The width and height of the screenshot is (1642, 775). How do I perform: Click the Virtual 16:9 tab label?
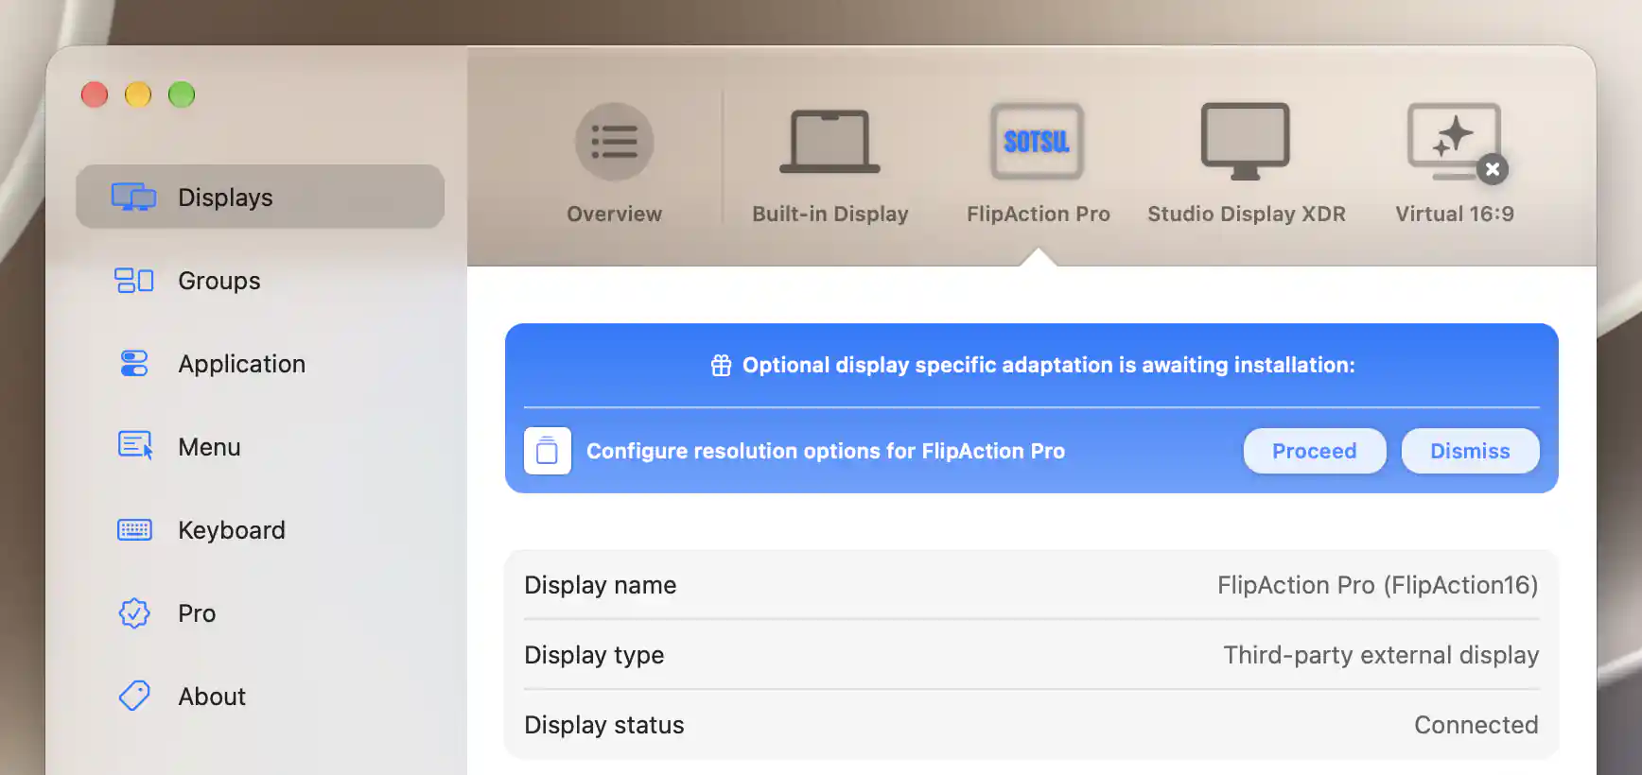pos(1455,215)
